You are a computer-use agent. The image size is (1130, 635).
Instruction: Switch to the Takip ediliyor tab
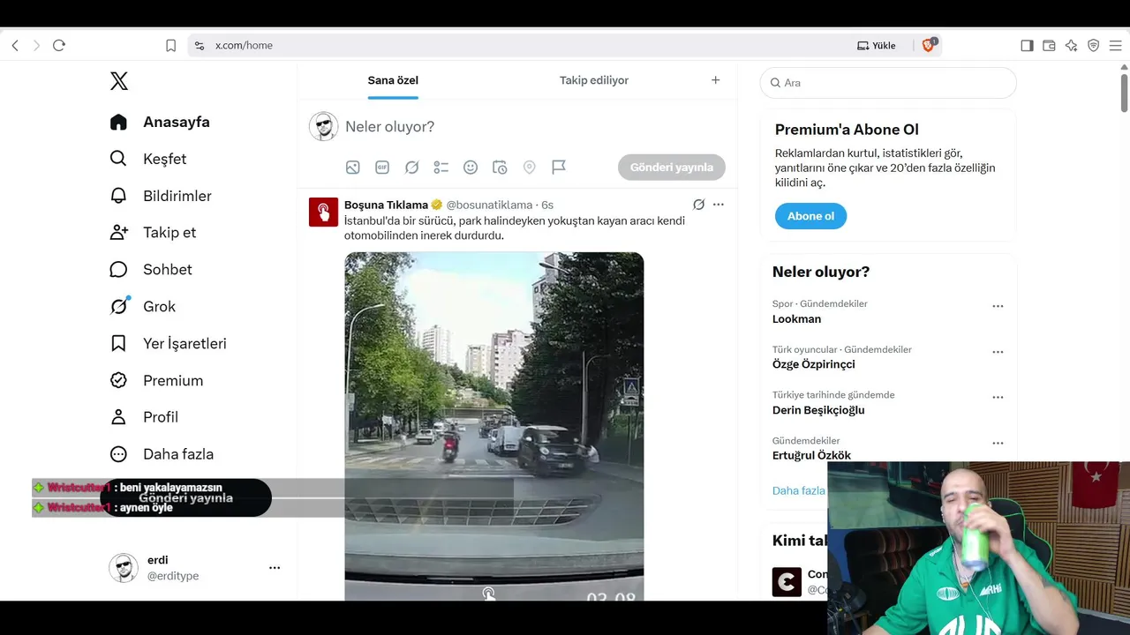(x=594, y=80)
